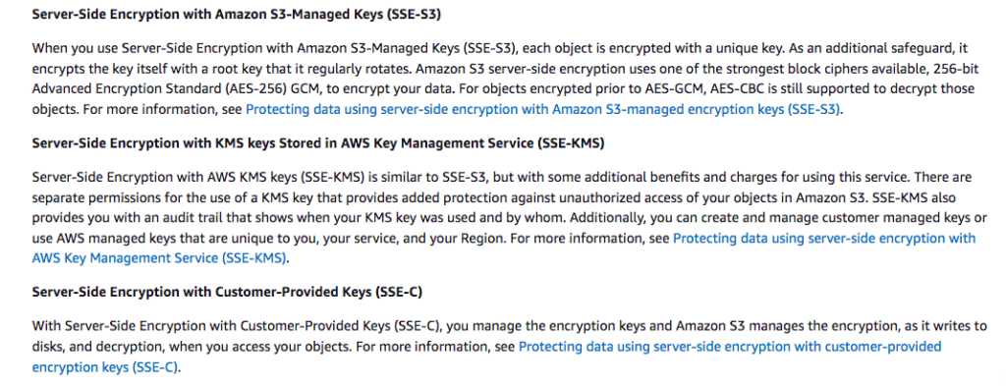Open the Amazon S3-managed encryption keys (SSE-S3) link
This screenshot has width=1006, height=386.
[x=542, y=109]
